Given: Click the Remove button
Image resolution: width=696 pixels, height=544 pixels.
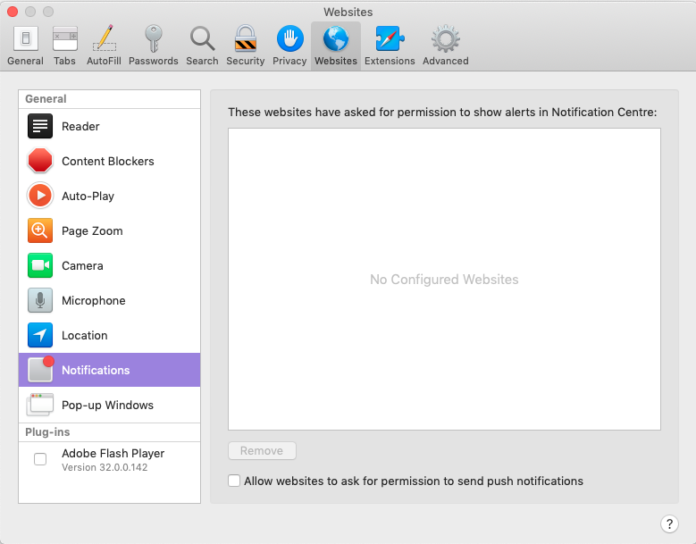Looking at the screenshot, I should (x=262, y=451).
